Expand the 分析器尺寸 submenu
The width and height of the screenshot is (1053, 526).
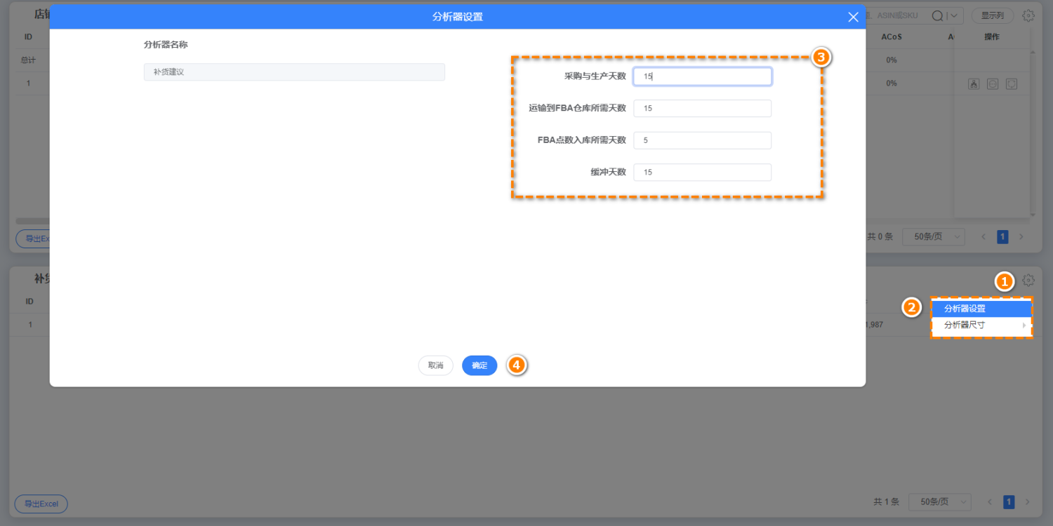pyautogui.click(x=981, y=325)
